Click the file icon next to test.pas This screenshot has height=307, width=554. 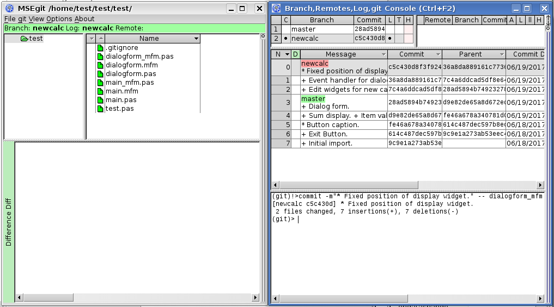100,109
